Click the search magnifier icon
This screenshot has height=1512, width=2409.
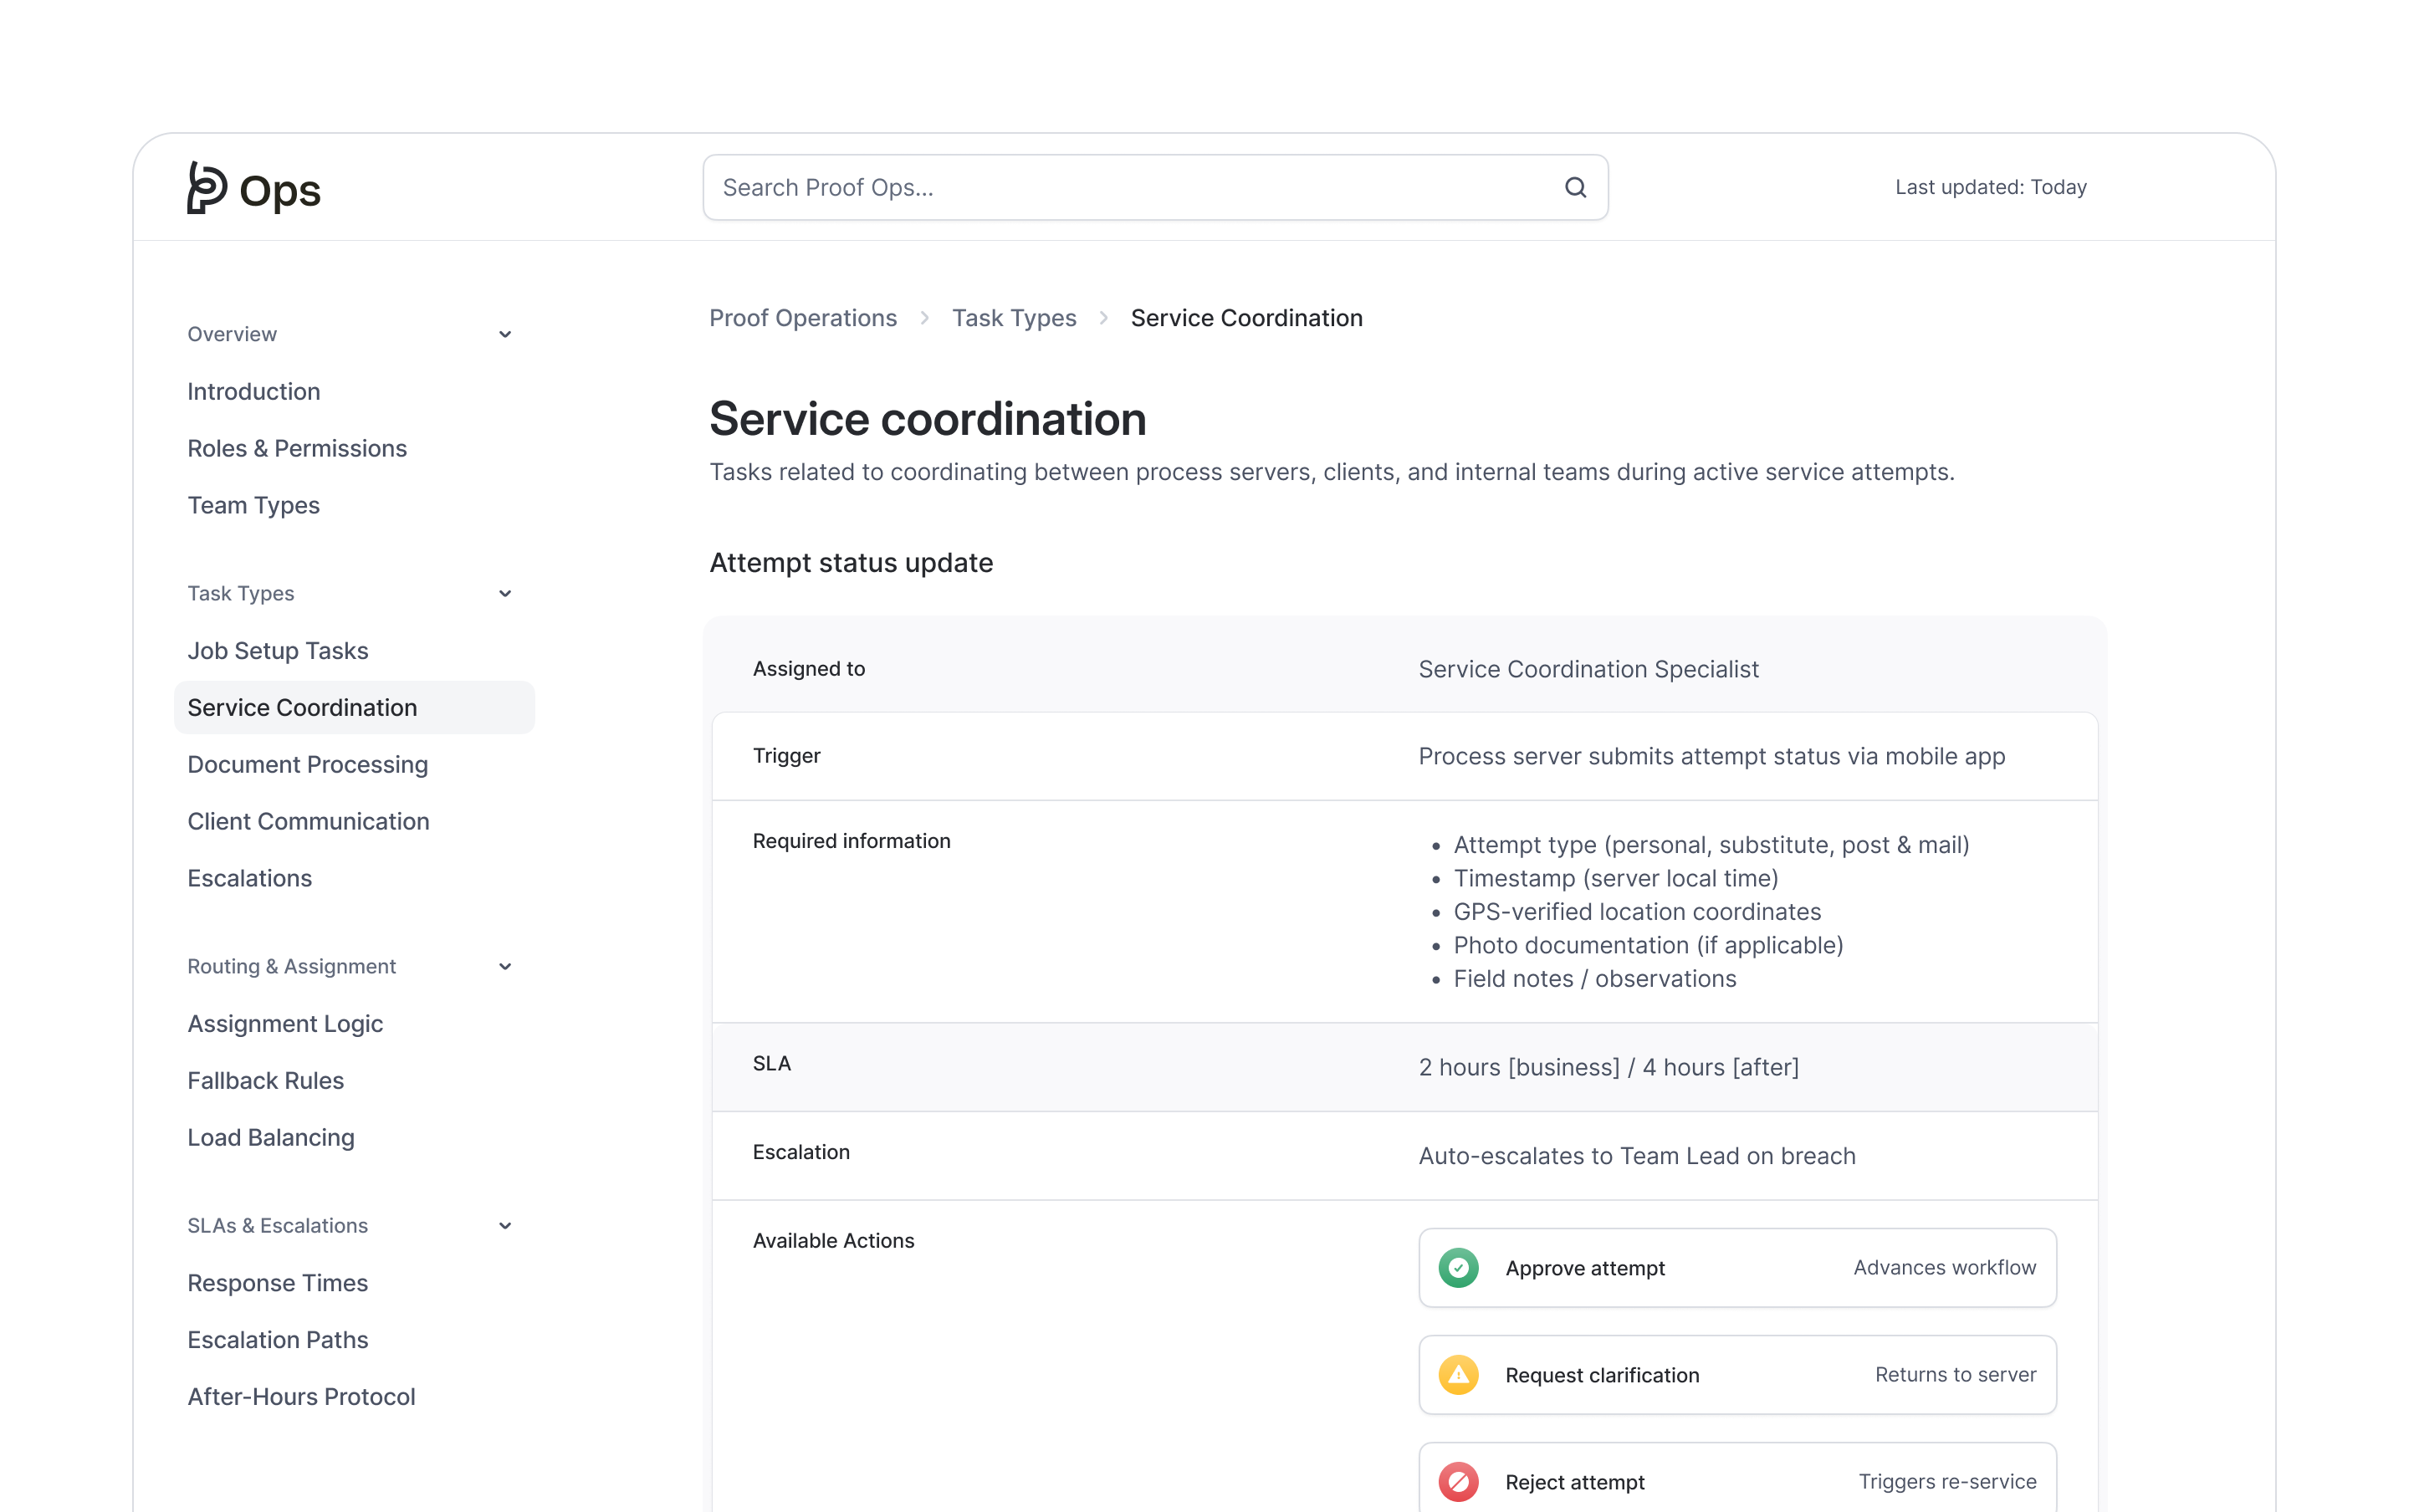click(x=1575, y=187)
